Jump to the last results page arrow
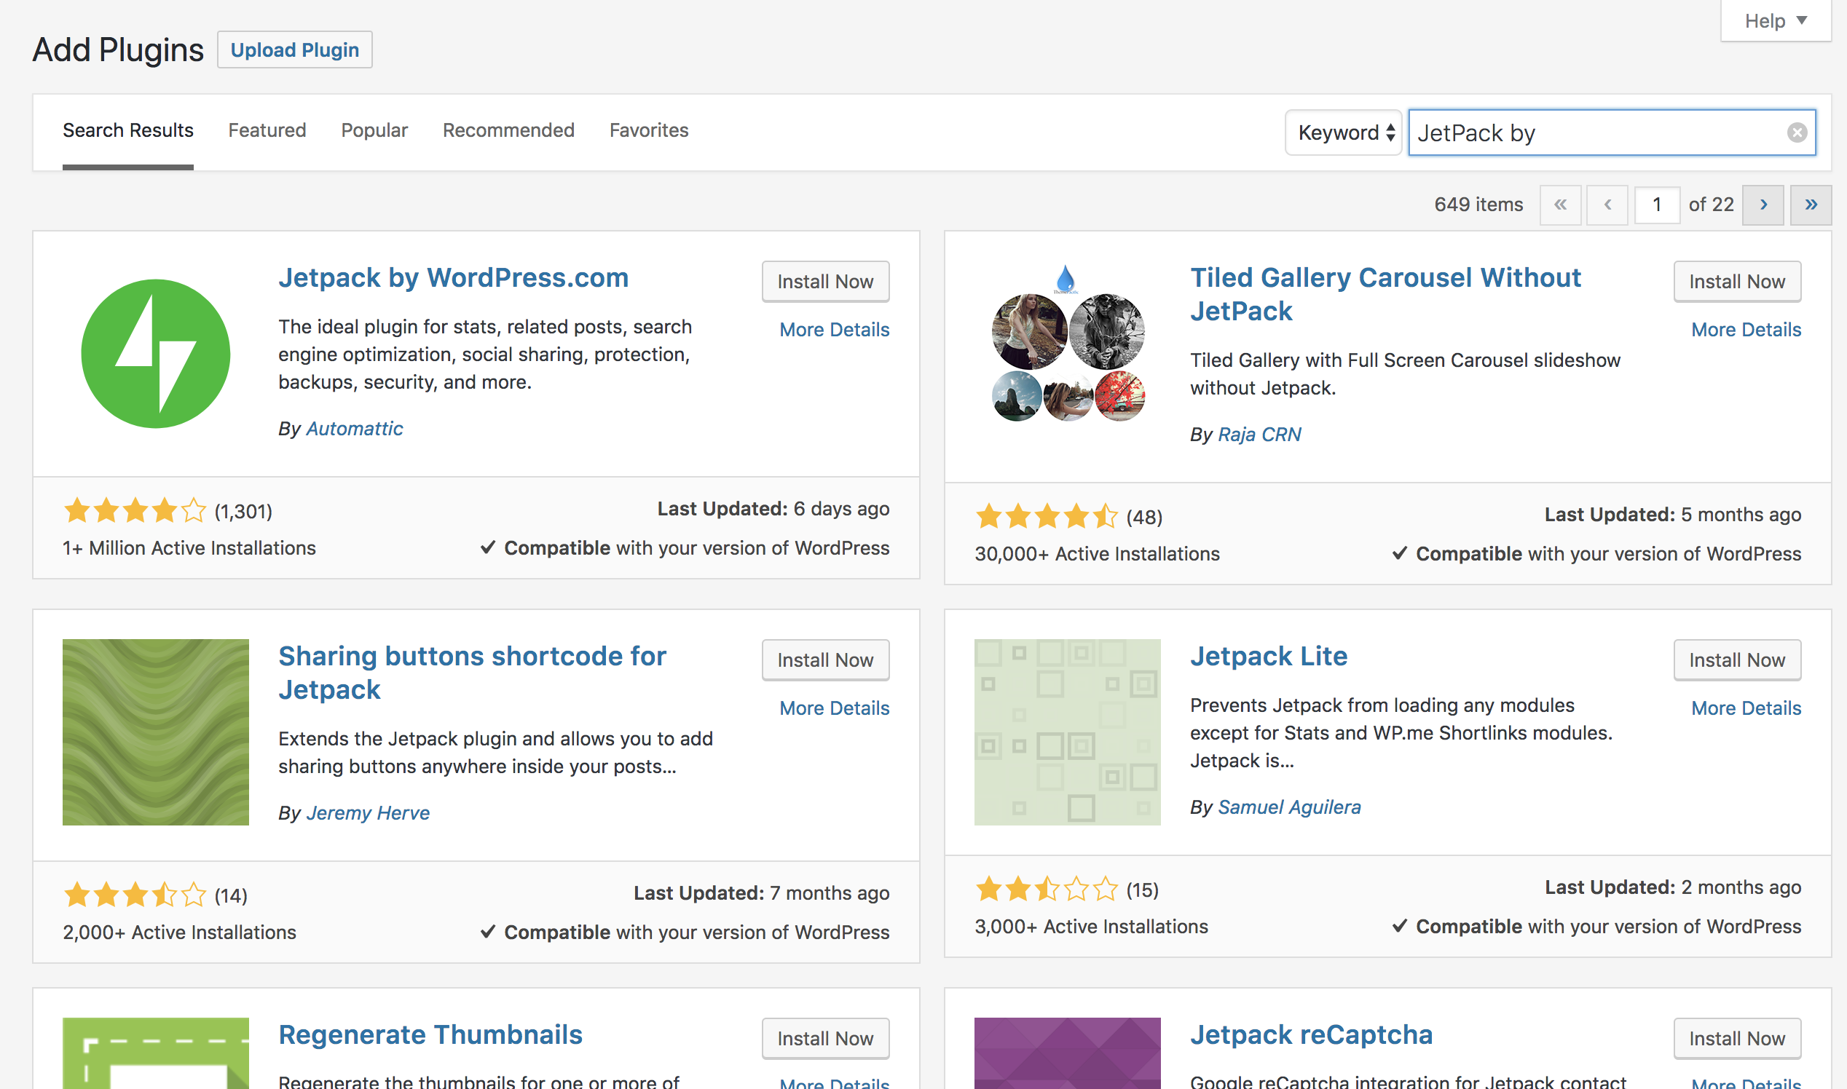Image resolution: width=1847 pixels, height=1089 pixels. tap(1811, 205)
